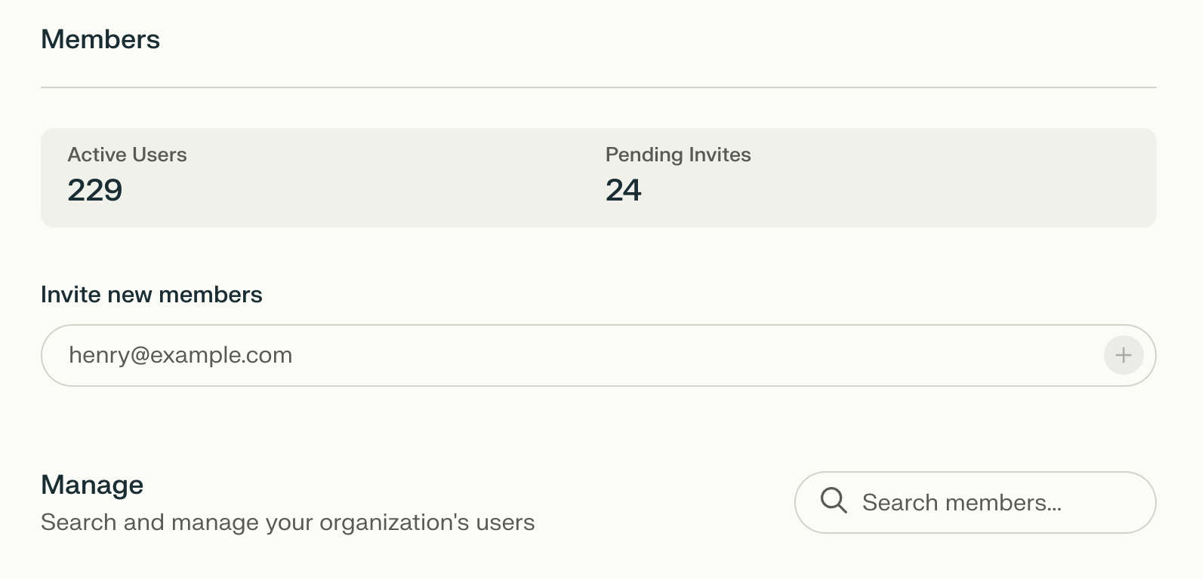The width and height of the screenshot is (1202, 579).
Task: Click the divider line under Members
Action: [x=599, y=87]
